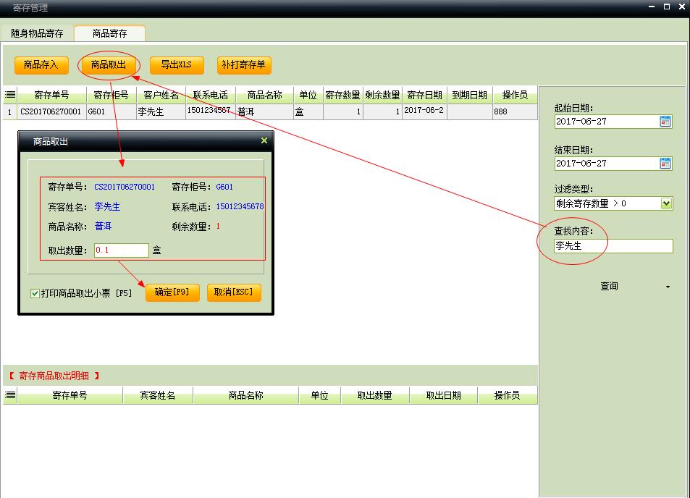Screen dimensions: 690x498
Task: Click 商品取出 button
Action: (109, 65)
